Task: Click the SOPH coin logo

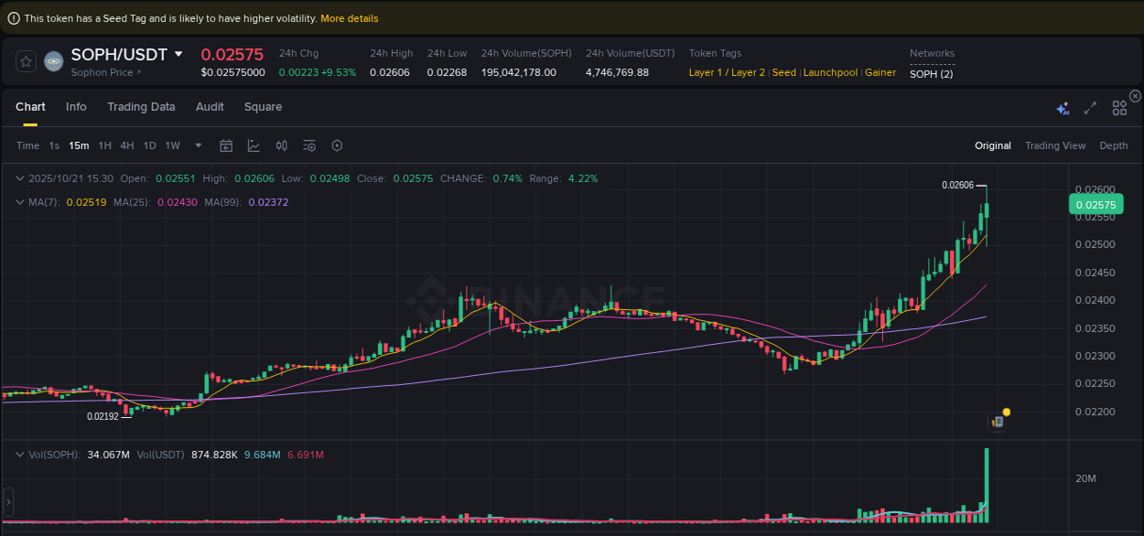Action: click(x=53, y=61)
